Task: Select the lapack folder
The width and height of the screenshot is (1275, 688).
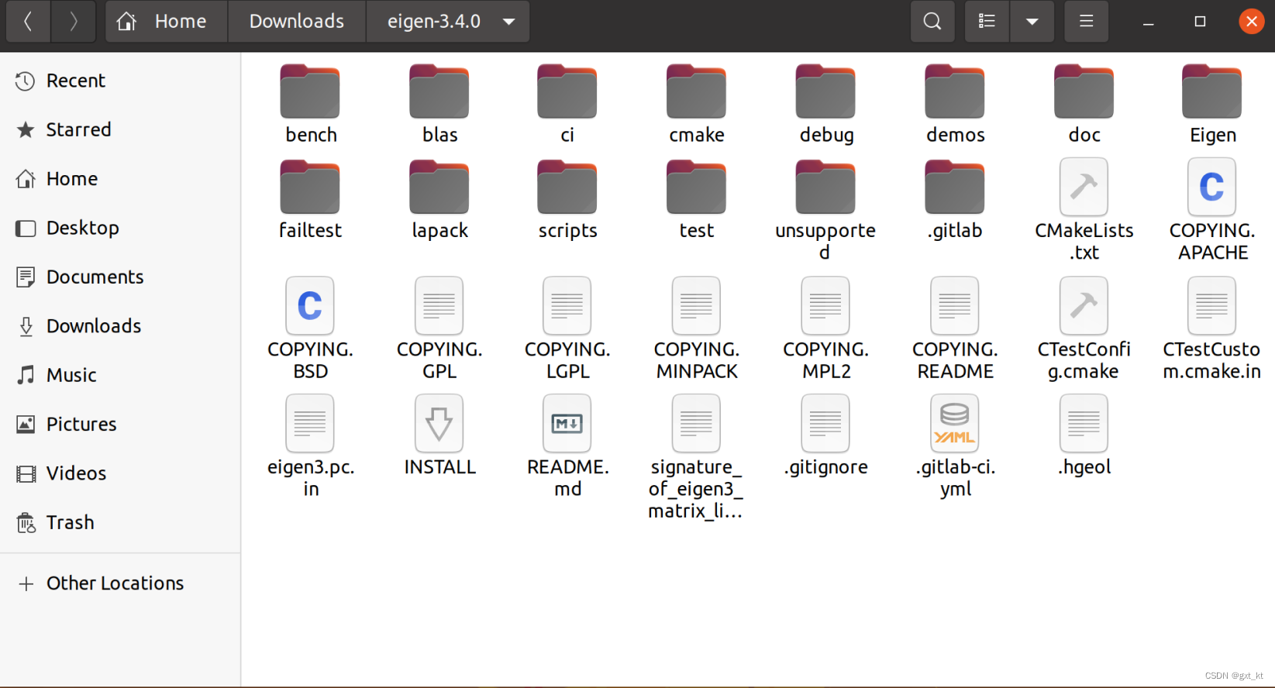Action: point(439,200)
